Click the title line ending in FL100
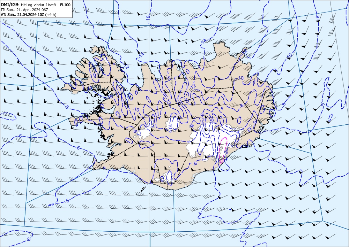 [36, 5]
